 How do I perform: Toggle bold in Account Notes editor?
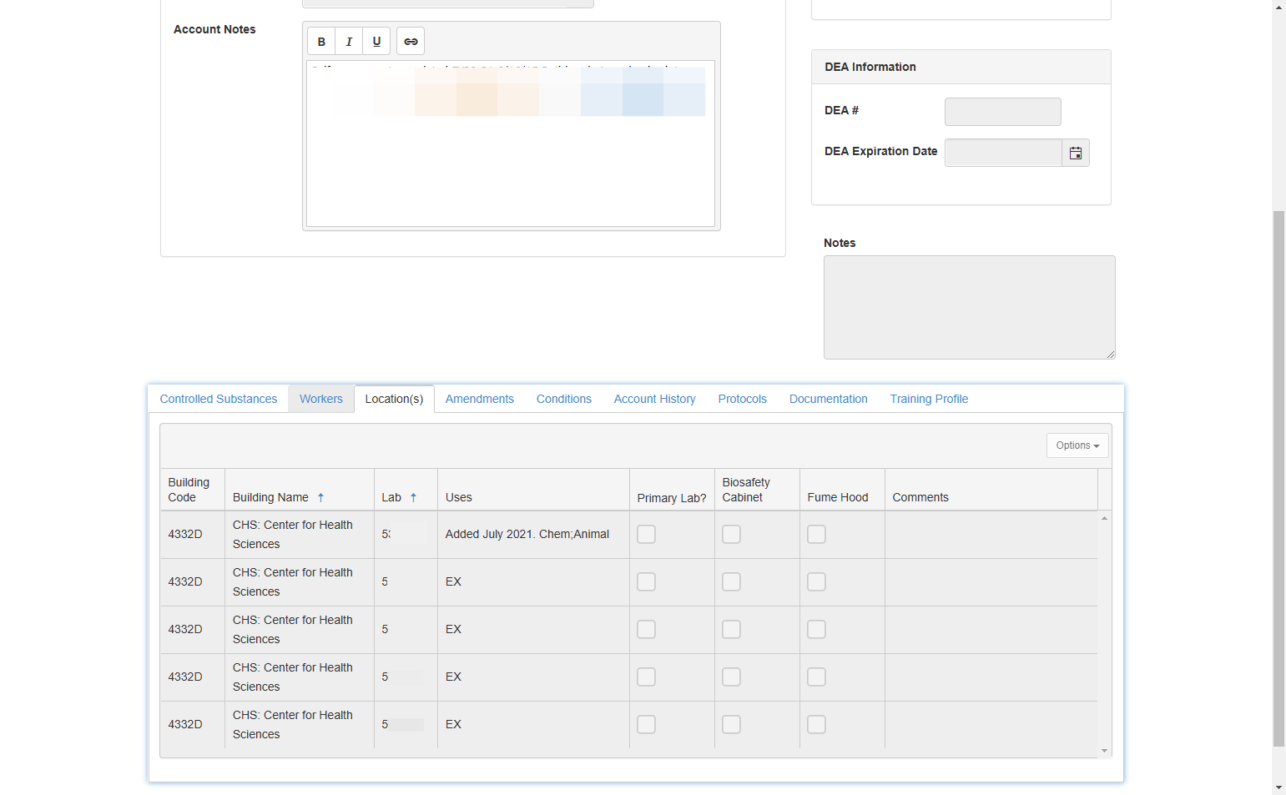pyautogui.click(x=321, y=42)
